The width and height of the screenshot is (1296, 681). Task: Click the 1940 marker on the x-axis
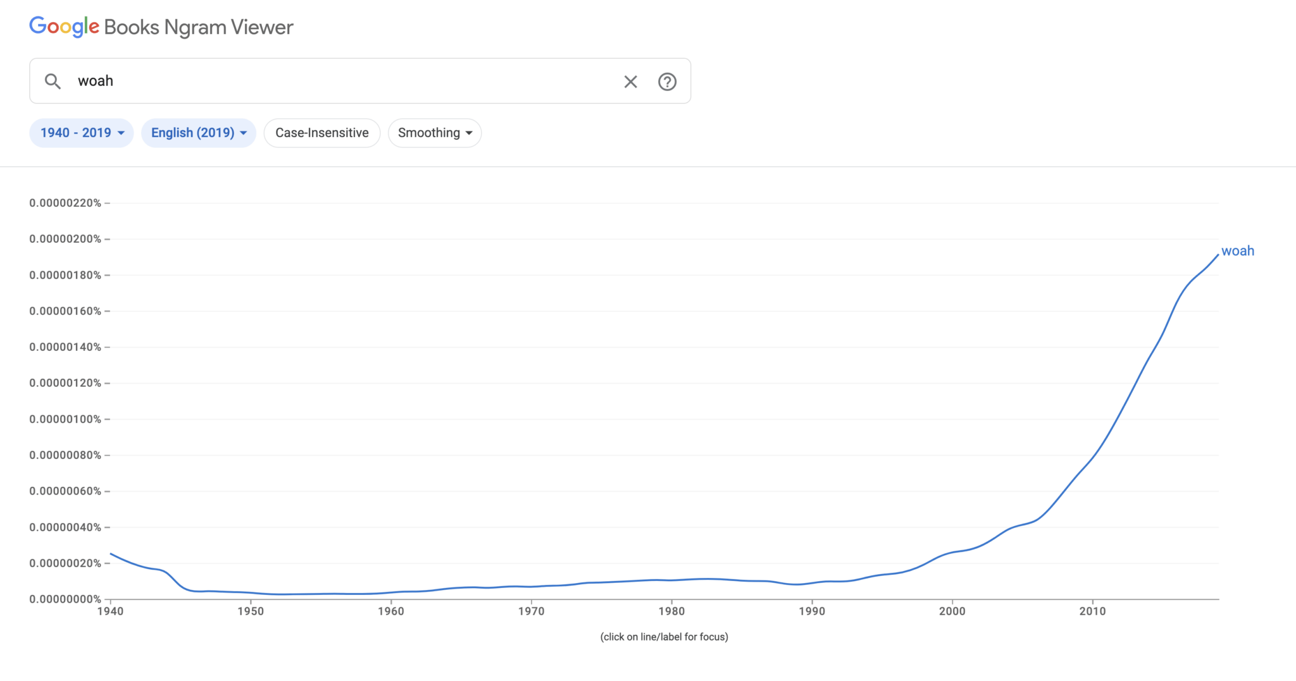click(111, 611)
